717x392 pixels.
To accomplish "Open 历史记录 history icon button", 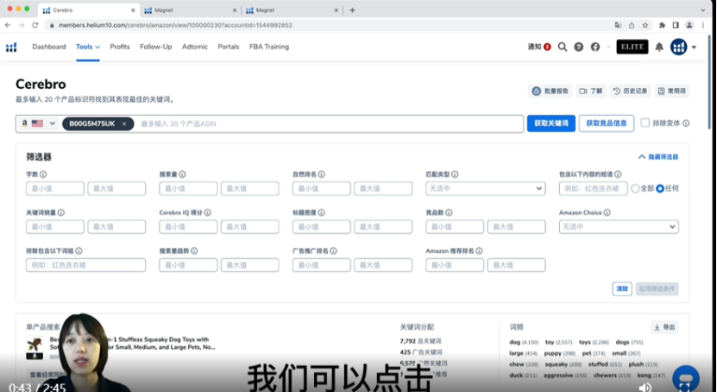I will pos(630,91).
